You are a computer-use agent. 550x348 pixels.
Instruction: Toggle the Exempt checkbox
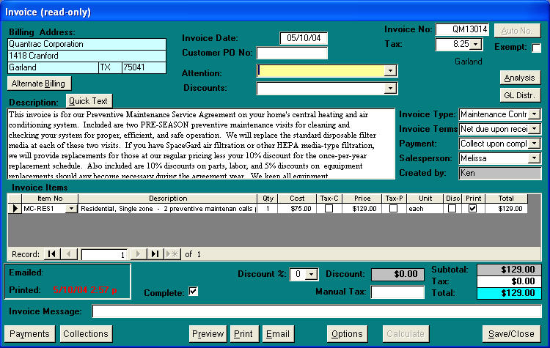pyautogui.click(x=537, y=48)
